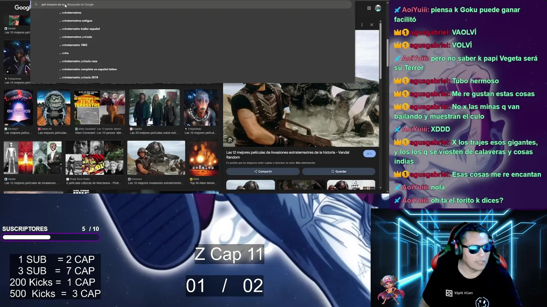Screen dimensions: 547x307
Task: Open the Esquire three-people thumbnail
Action: (154, 107)
